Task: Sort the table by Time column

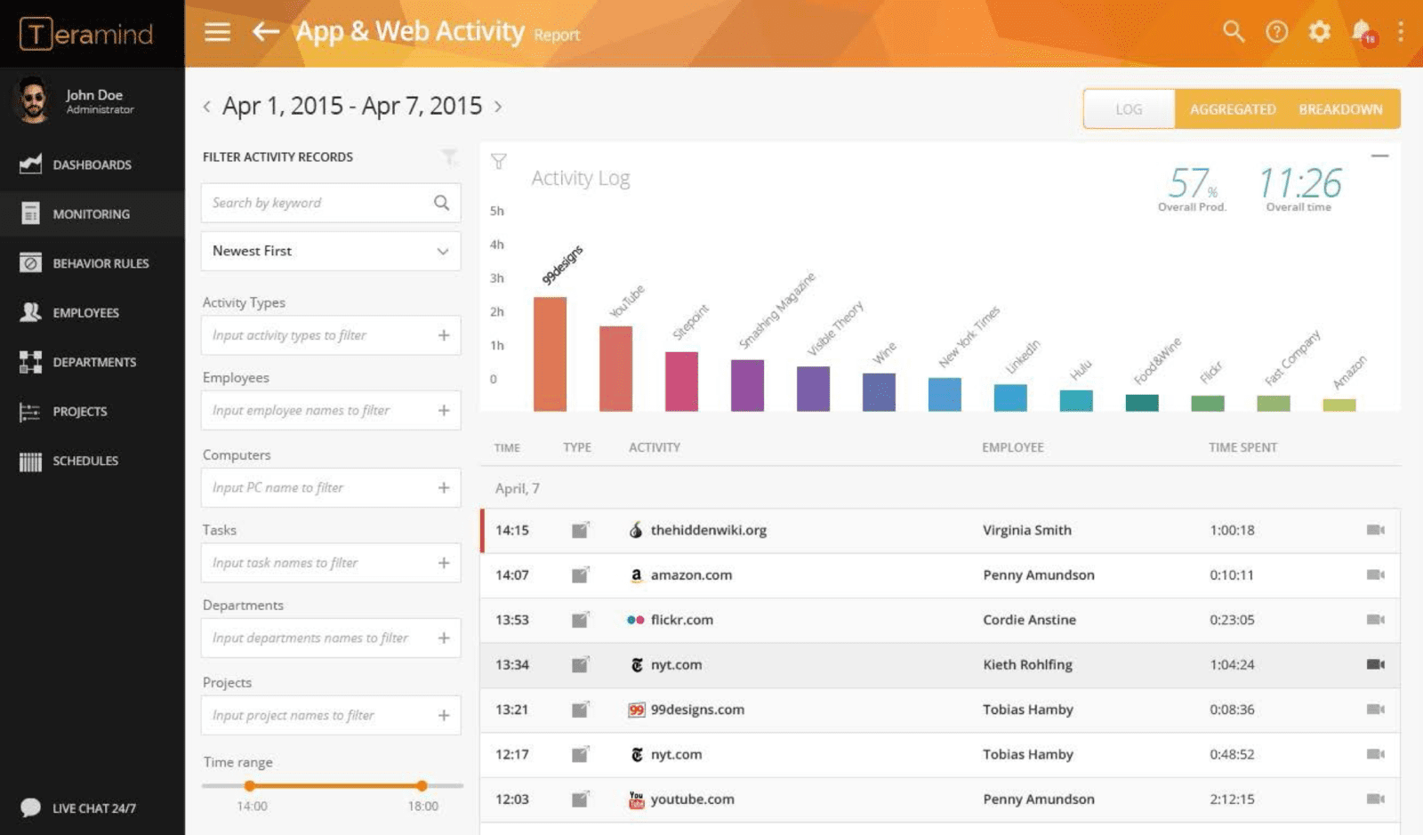Action: point(507,447)
